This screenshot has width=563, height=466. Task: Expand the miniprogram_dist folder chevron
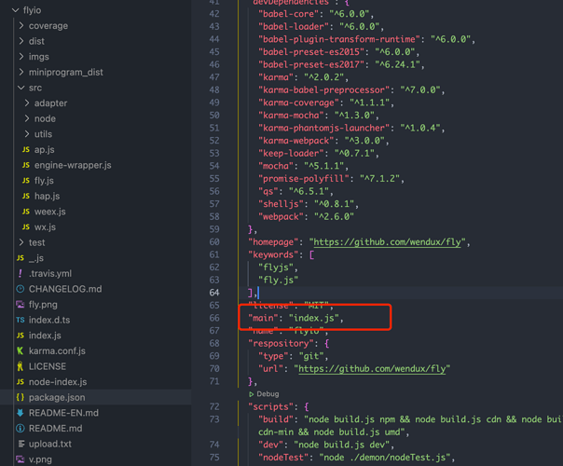click(x=21, y=72)
